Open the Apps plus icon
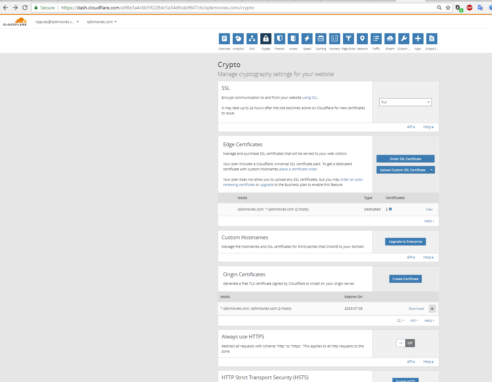 pyautogui.click(x=418, y=39)
